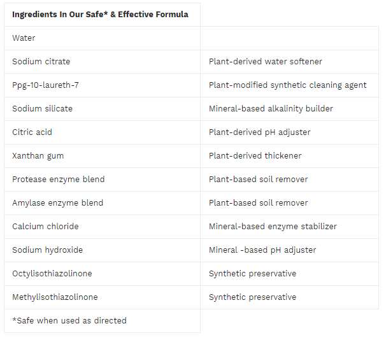Click 'Plant-derived thickener' description text
Image resolution: width=386 pixels, height=340 pixels.
pyautogui.click(x=255, y=156)
